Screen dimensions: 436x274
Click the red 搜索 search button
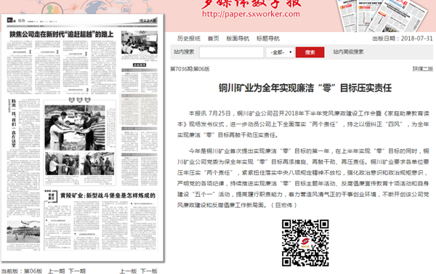(310, 52)
